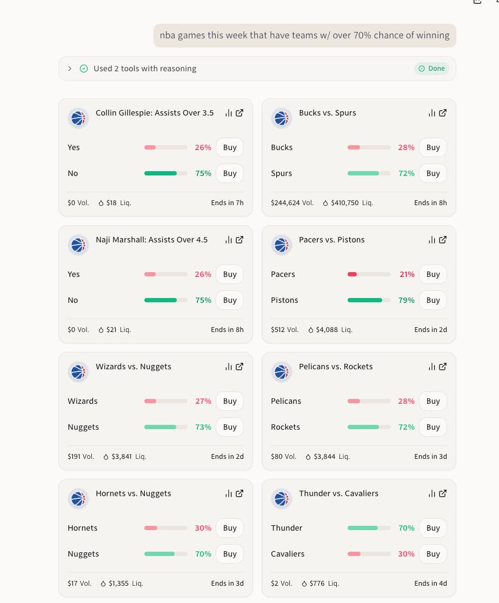This screenshot has height=603, width=499.
Task: Click chart icon on Hornets vs. Nuggets
Action: [x=228, y=493]
